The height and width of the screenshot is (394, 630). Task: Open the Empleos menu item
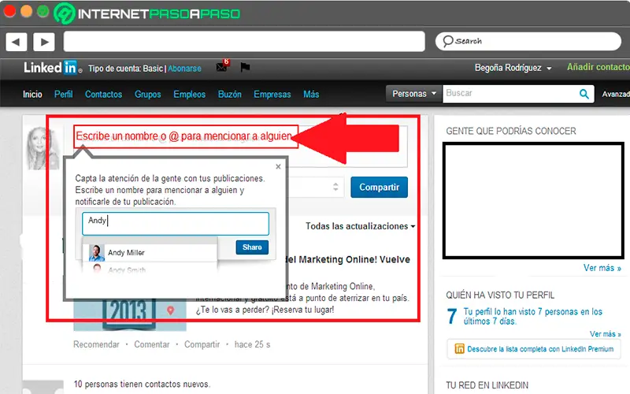pos(189,94)
